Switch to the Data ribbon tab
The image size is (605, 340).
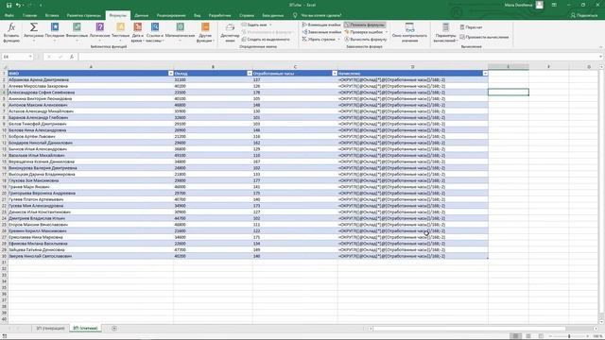point(141,15)
